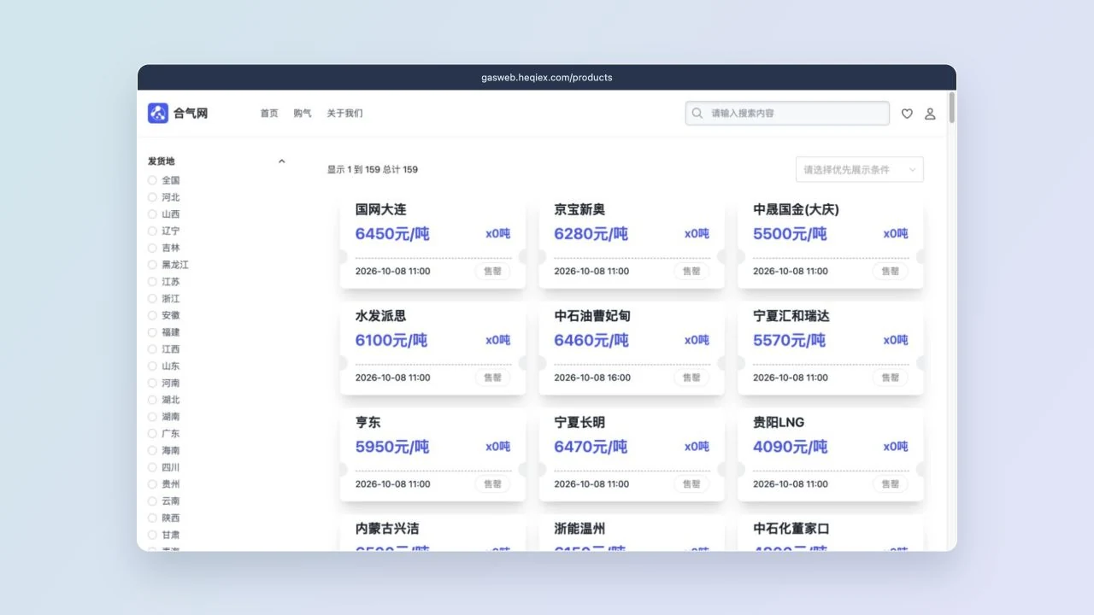Open the 国网大连 product title
1094x615 pixels.
pos(381,209)
